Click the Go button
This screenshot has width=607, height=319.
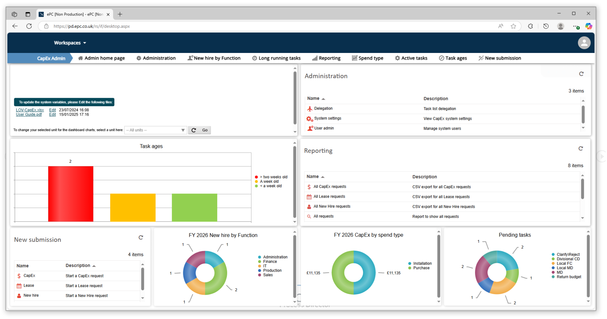pyautogui.click(x=205, y=130)
